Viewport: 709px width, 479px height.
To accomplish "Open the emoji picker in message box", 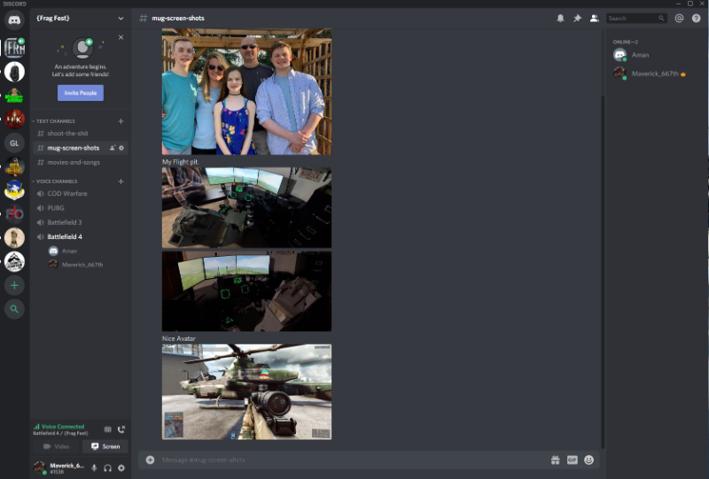I will (588, 460).
